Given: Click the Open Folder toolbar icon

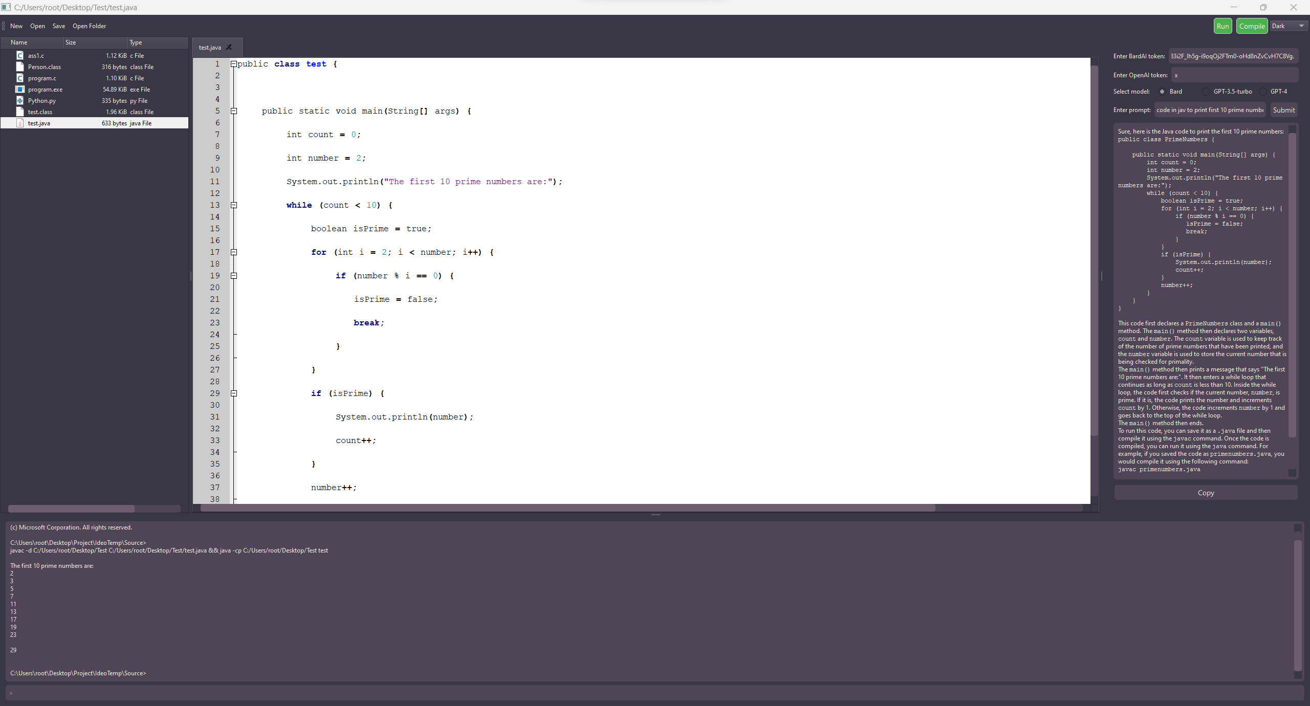Looking at the screenshot, I should coord(89,25).
